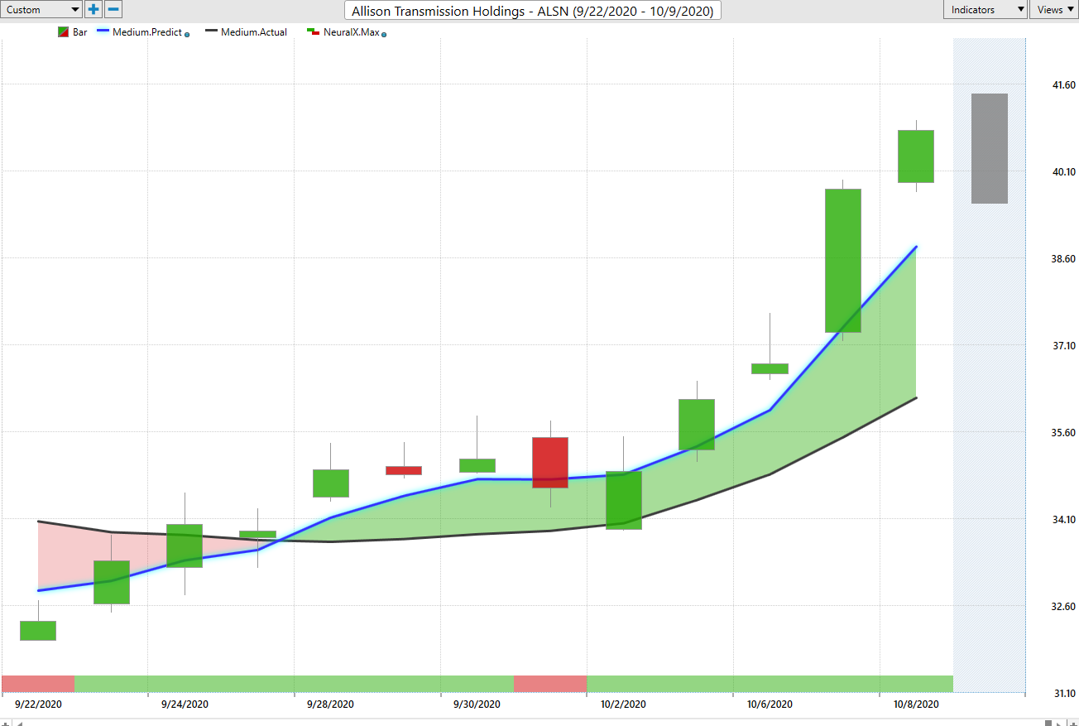
Task: Click the second red NeuralX segment before 10/2
Action: tap(550, 684)
